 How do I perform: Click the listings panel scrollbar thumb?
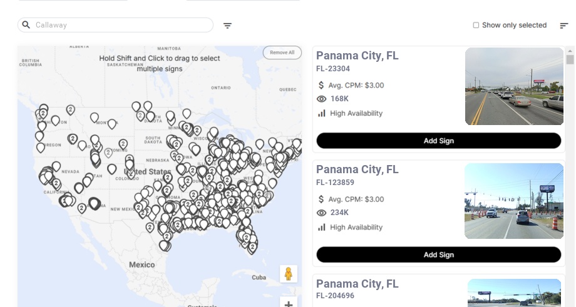click(x=570, y=59)
